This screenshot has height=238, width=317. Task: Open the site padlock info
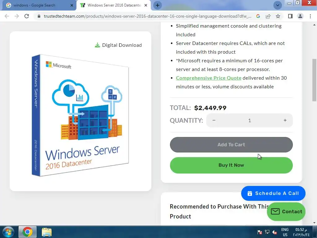tap(39, 16)
